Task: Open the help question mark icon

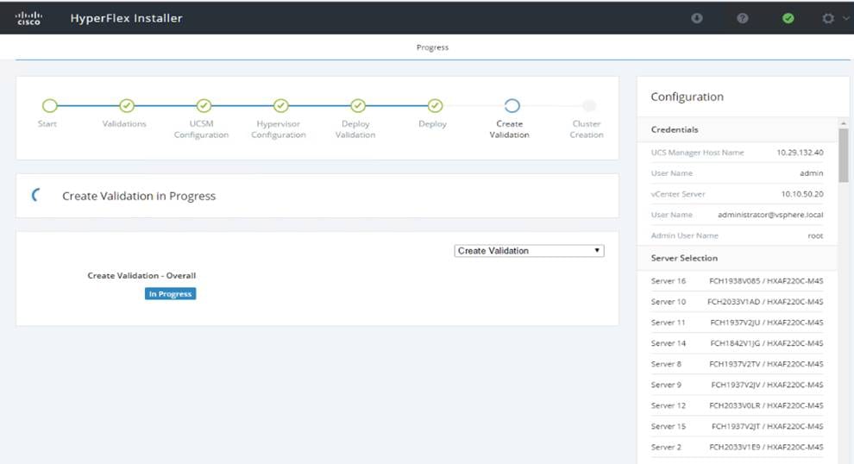Action: 743,18
